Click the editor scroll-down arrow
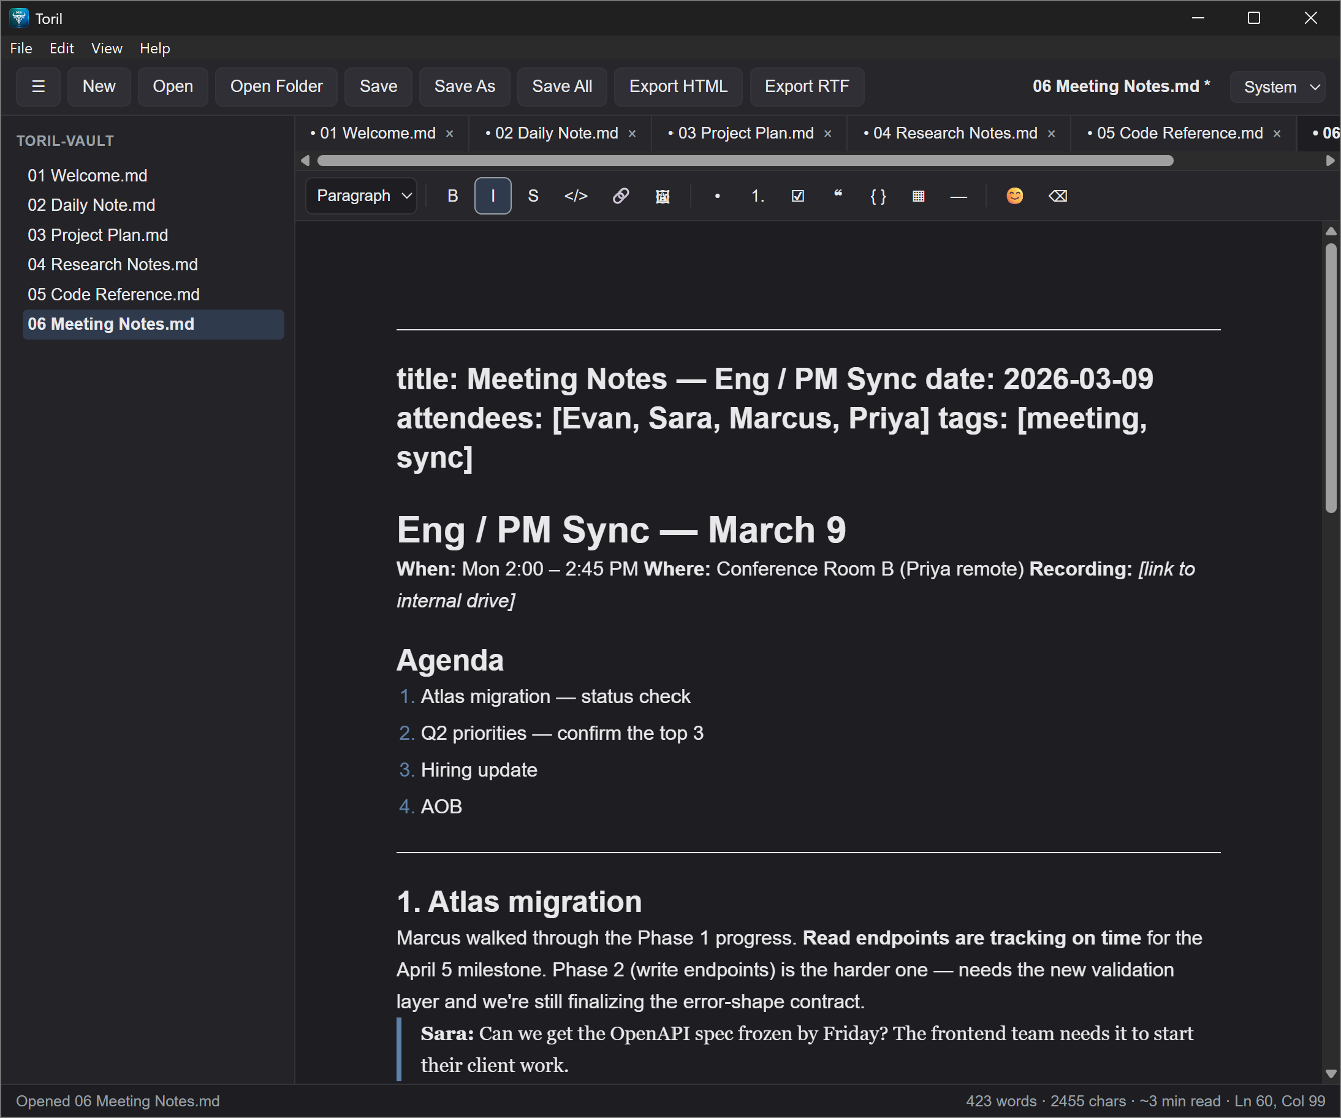This screenshot has width=1341, height=1118. coord(1331,1074)
